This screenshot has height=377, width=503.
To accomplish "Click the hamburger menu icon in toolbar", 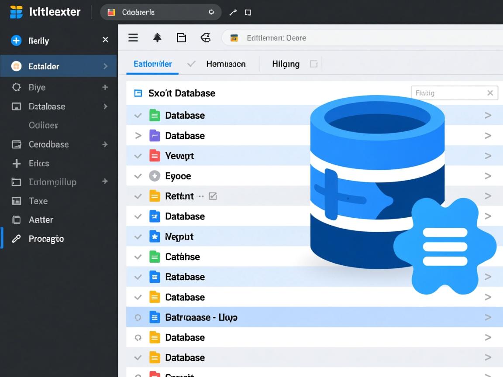I will click(133, 38).
